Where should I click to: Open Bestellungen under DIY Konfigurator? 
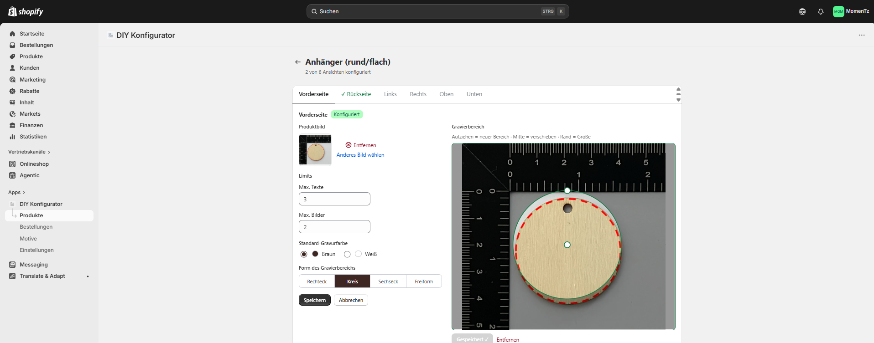click(x=36, y=227)
